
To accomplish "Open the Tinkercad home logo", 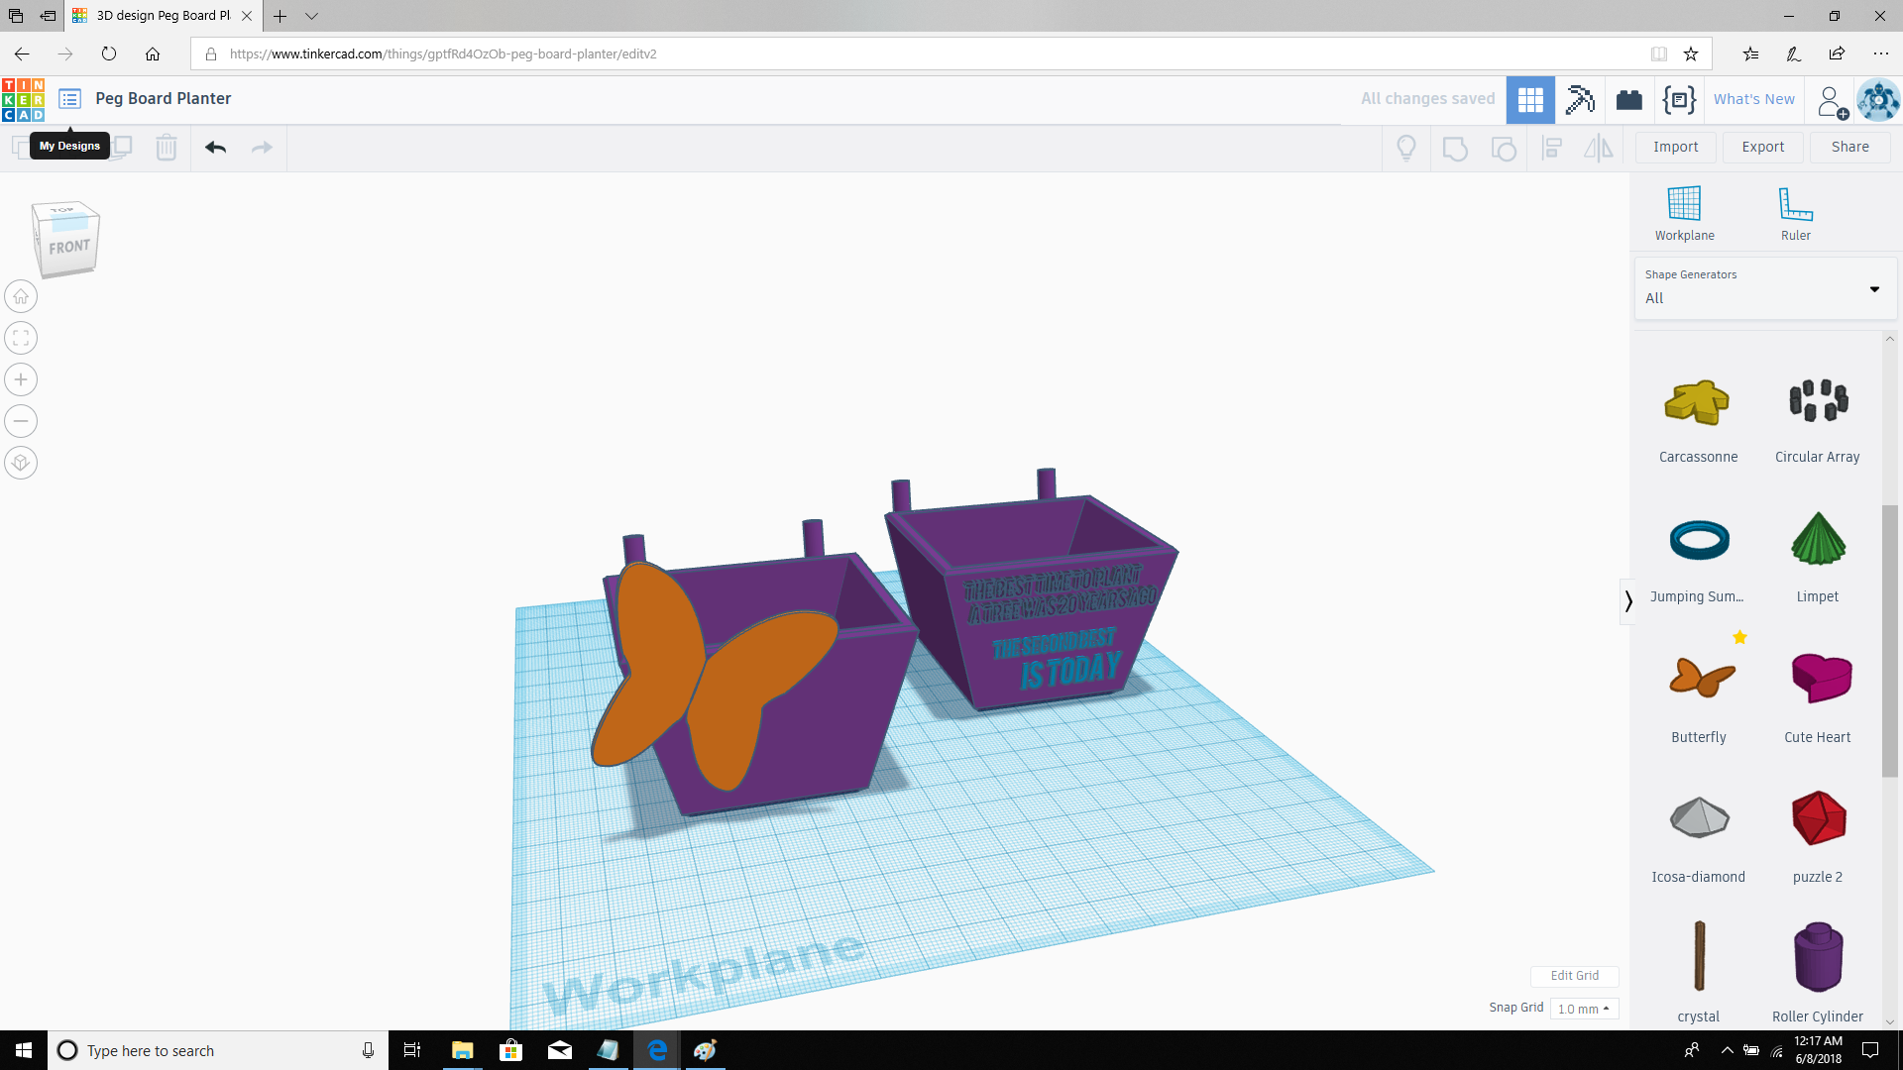I will point(23,99).
